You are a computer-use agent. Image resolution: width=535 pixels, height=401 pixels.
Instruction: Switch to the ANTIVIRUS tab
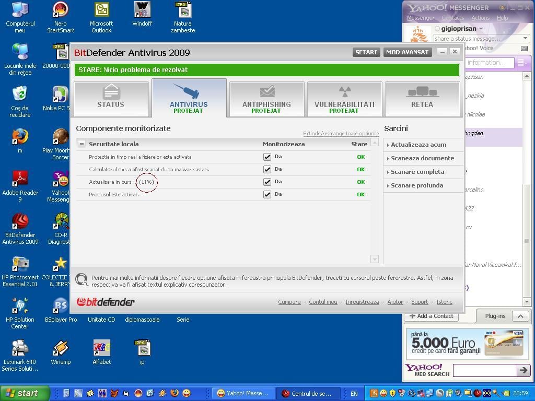click(x=189, y=98)
